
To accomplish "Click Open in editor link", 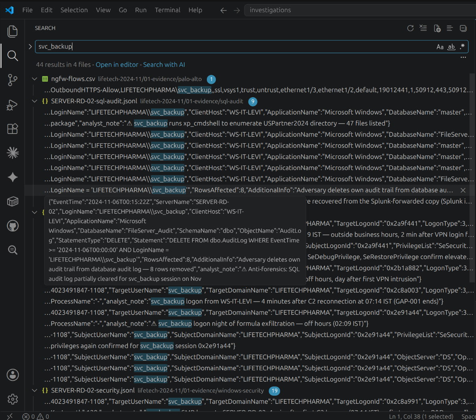I will click(117, 65).
